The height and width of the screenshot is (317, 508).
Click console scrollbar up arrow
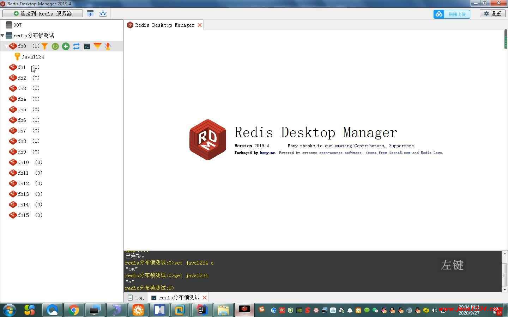[505, 254]
